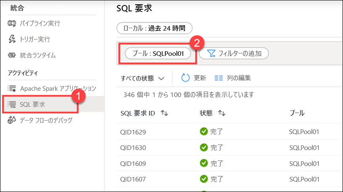The image size is (343, 192).
Task: Open Apache Spark アプリケーション in sidebar
Action: coord(58,89)
